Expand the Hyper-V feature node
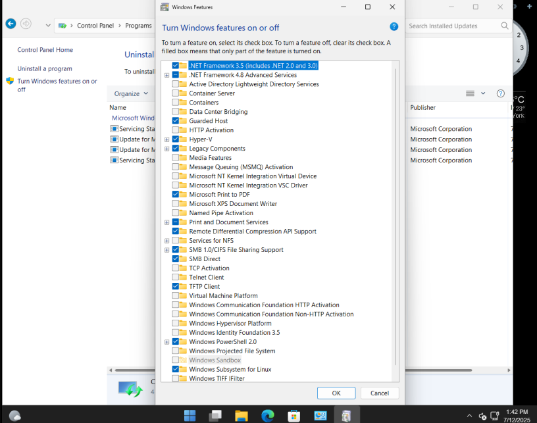This screenshot has height=423, width=537. (x=166, y=139)
